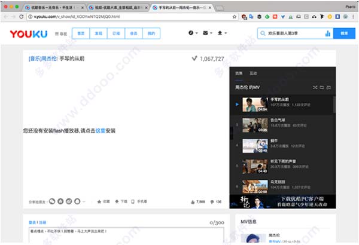Open the 我的 tab
Viewport: 359px width, 245px height.
(x=151, y=33)
